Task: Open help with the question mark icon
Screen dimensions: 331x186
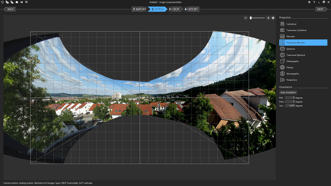Action: pos(314,2)
